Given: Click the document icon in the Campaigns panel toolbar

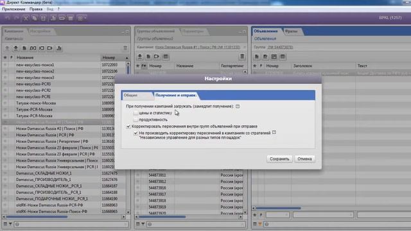Looking at the screenshot, I should 24,48.
